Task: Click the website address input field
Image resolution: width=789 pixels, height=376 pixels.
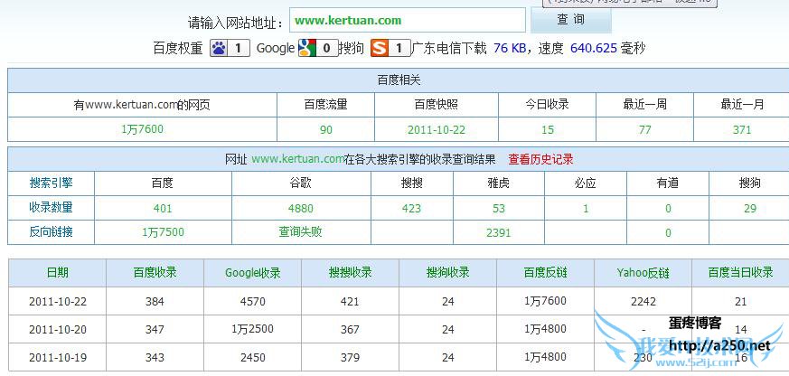Action: (408, 21)
